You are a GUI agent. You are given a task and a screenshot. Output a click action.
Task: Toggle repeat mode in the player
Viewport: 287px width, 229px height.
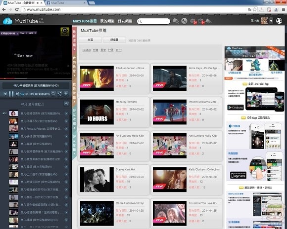tap(22, 94)
